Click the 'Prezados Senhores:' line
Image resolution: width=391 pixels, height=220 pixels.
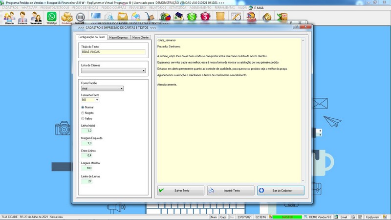point(169,46)
